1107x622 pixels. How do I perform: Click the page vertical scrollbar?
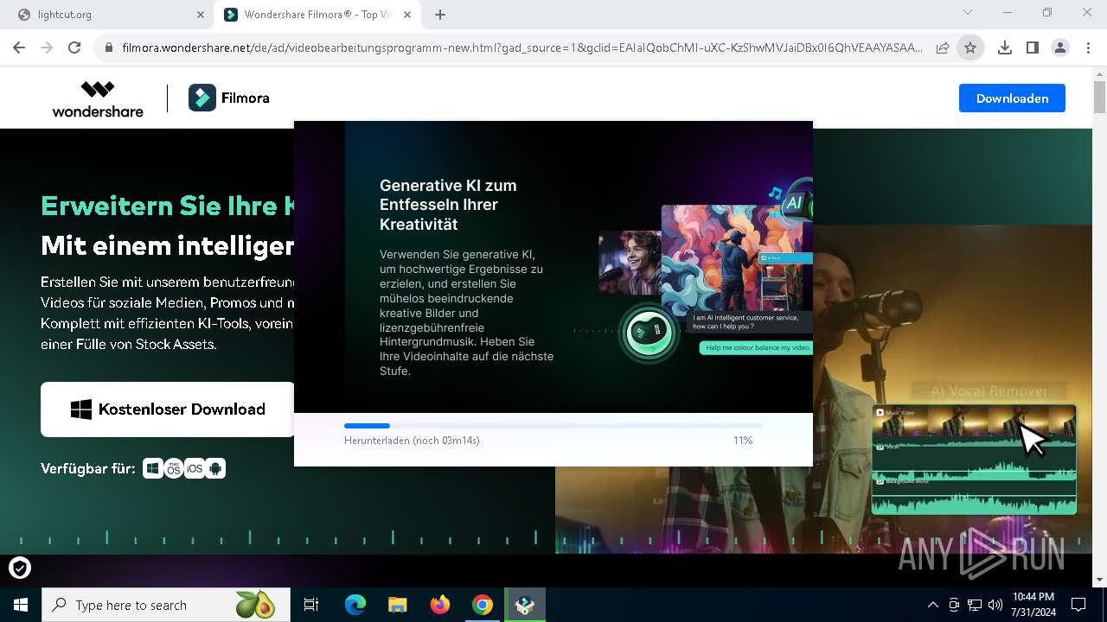[x=1099, y=95]
